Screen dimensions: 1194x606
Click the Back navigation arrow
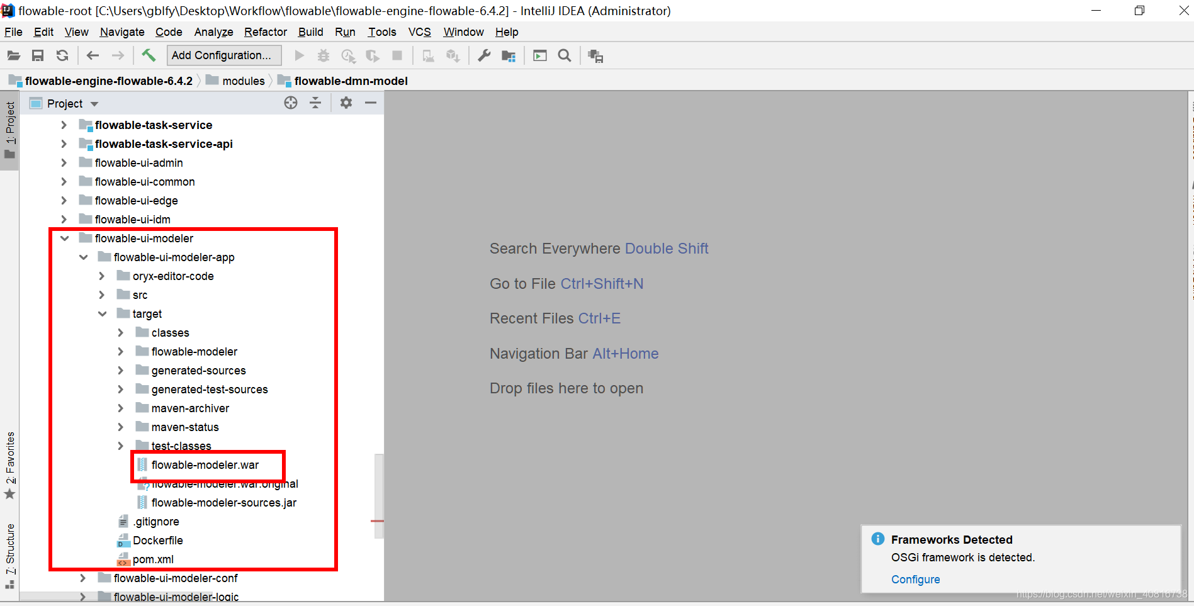[x=93, y=56]
